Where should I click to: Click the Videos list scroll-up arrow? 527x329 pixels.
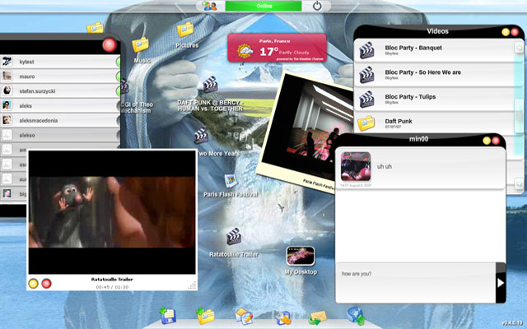(519, 48)
